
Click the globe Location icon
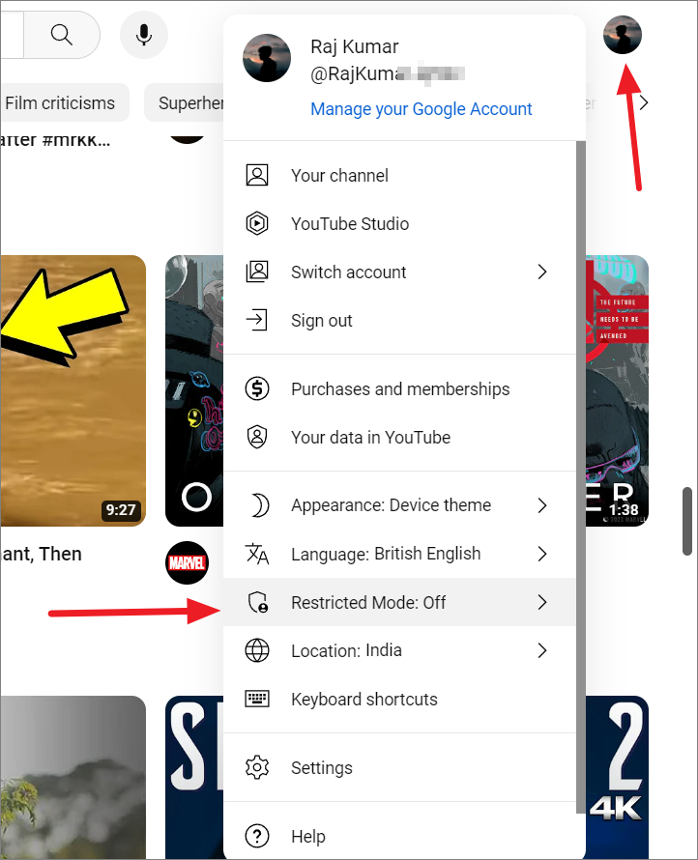[x=257, y=650]
